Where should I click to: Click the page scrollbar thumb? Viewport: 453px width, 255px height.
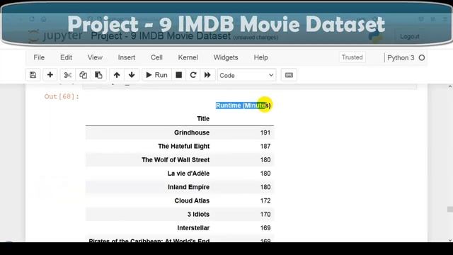[450, 209]
